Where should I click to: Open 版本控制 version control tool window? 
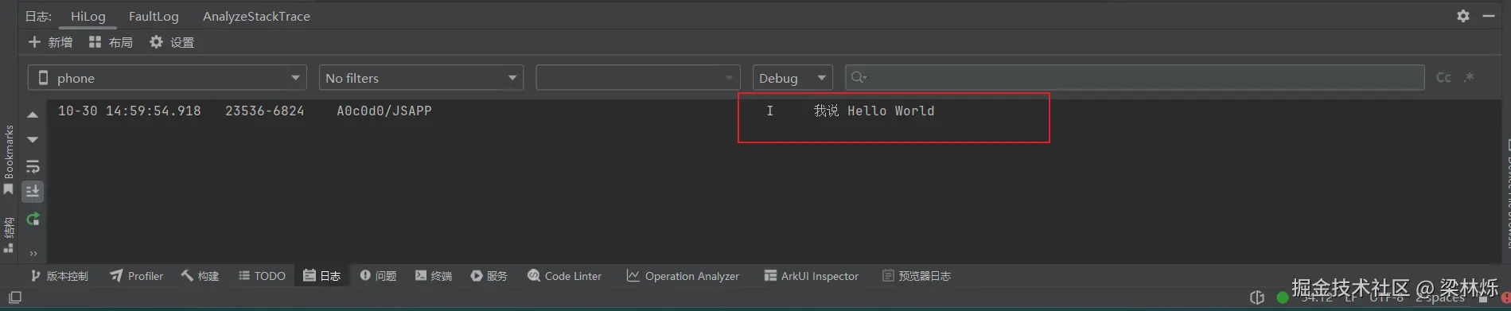coord(60,276)
